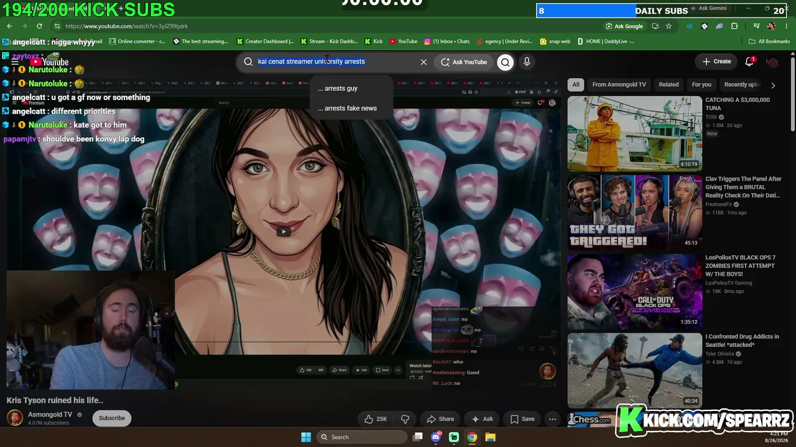Open the YouTube account avatar menu

tap(772, 61)
